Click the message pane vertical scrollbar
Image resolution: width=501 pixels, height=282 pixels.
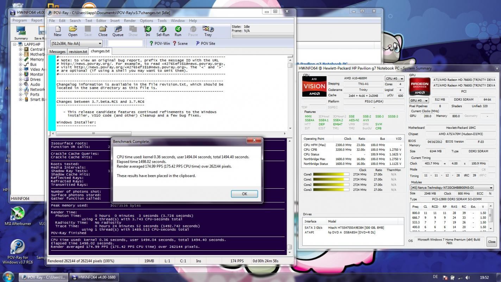coord(289,197)
